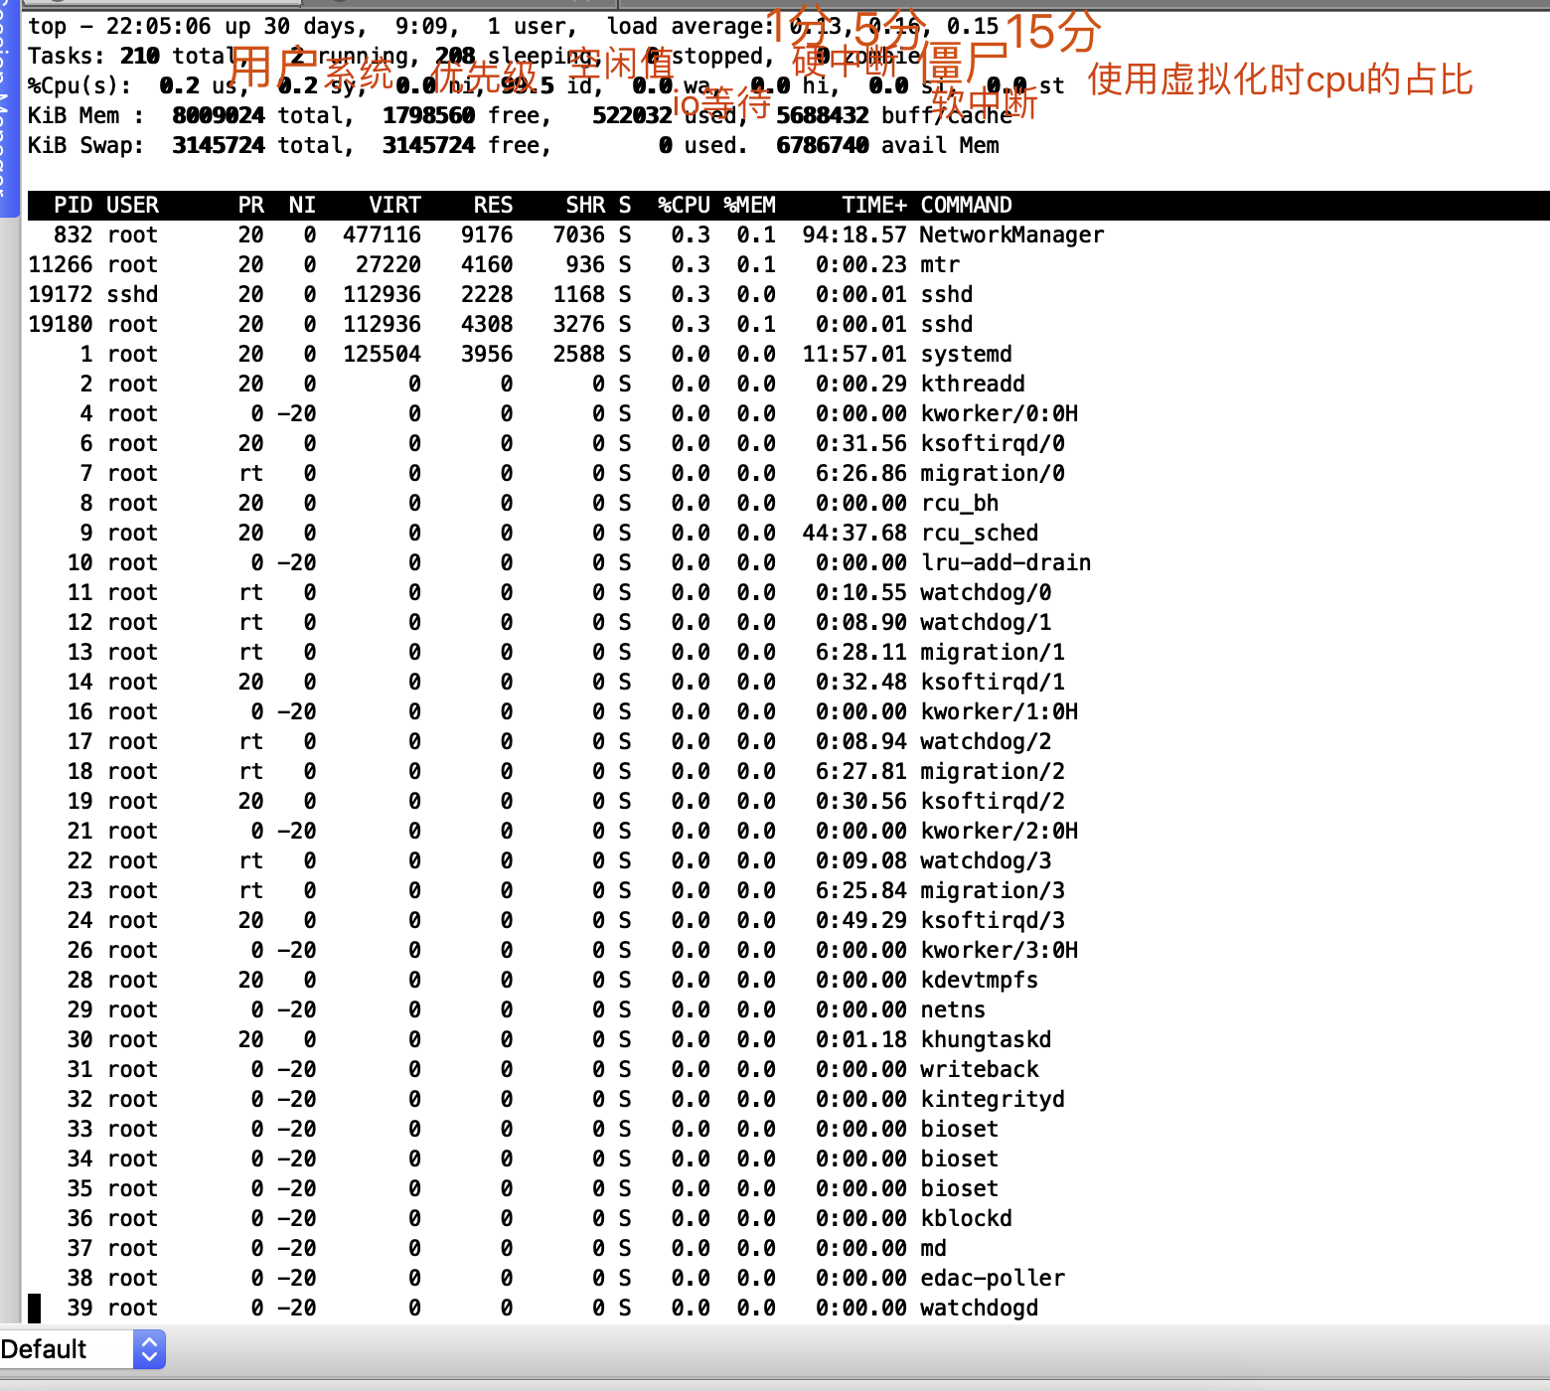The width and height of the screenshot is (1550, 1391).
Task: Select the netns command name
Action: tap(953, 1009)
